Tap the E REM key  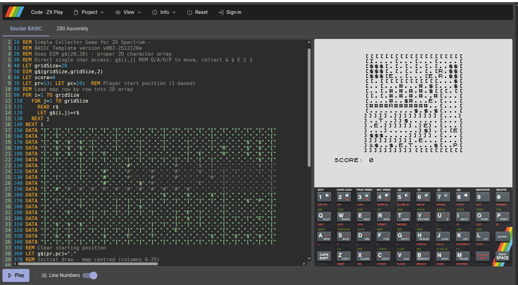click(x=364, y=216)
